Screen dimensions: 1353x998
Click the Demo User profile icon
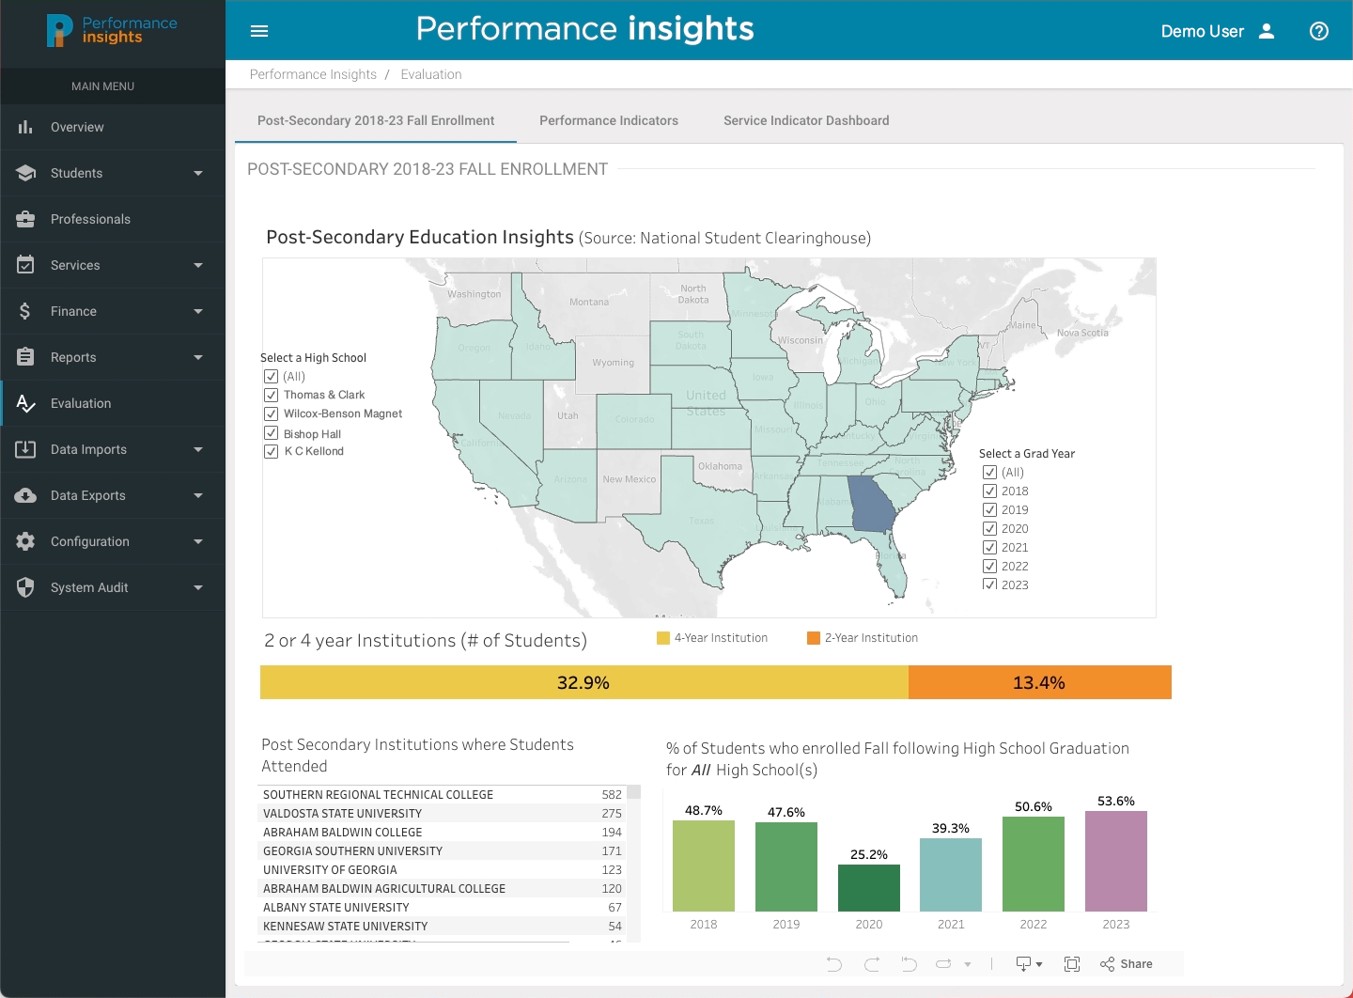1267,31
